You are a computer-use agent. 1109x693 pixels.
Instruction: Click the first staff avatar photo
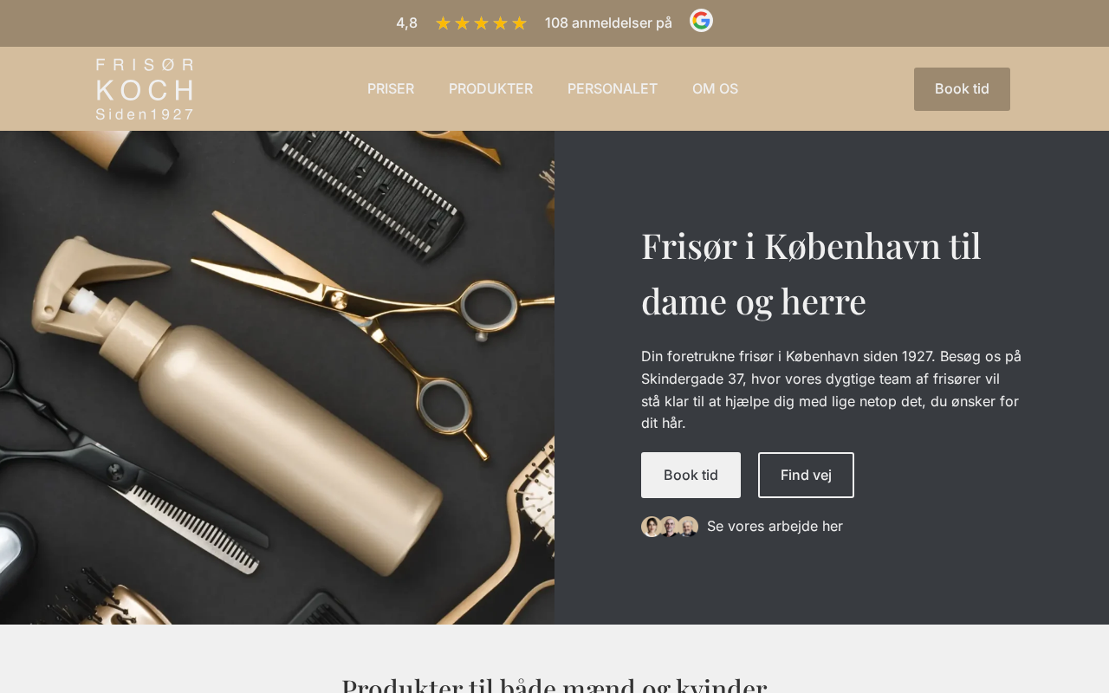pos(652,527)
